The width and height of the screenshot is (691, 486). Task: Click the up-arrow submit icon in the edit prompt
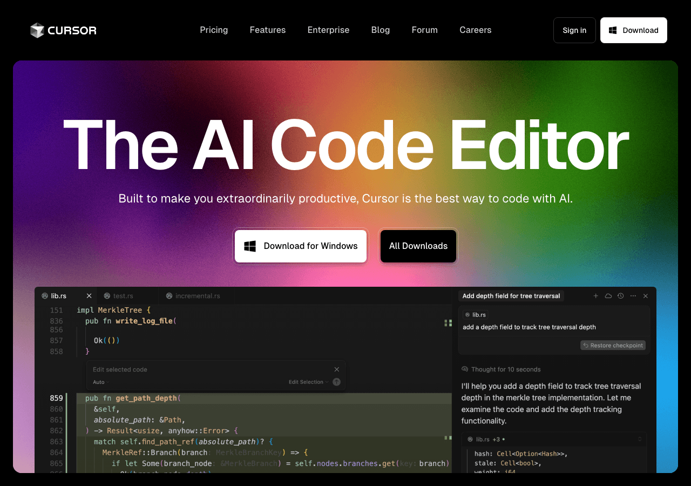point(336,382)
